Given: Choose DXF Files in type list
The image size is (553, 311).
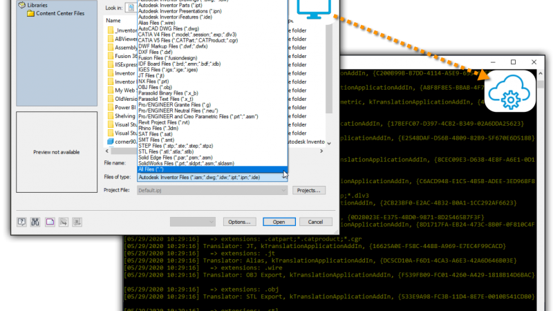Looking at the screenshot, I should pos(155,52).
